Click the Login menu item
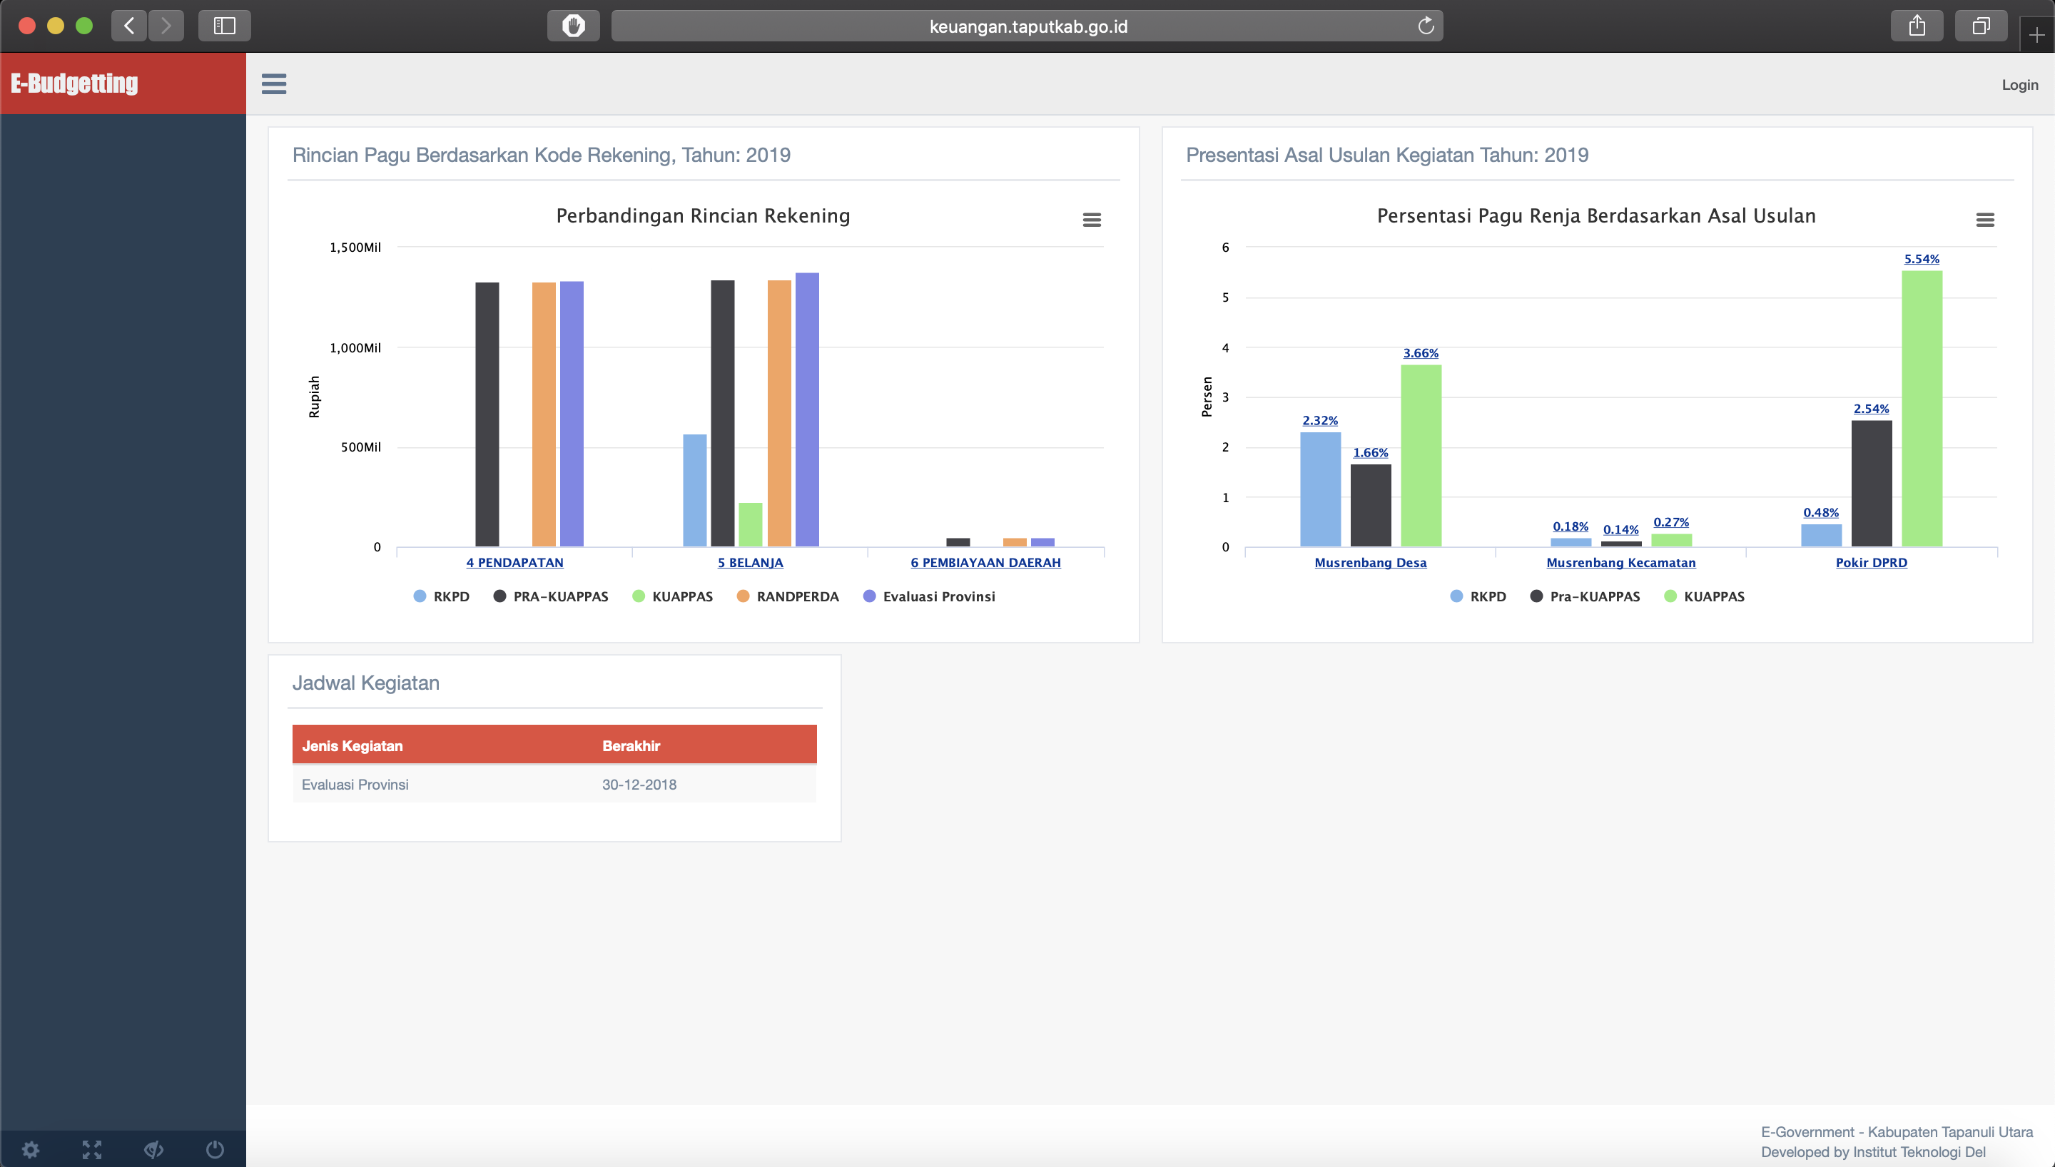This screenshot has height=1167, width=2055. point(2019,85)
